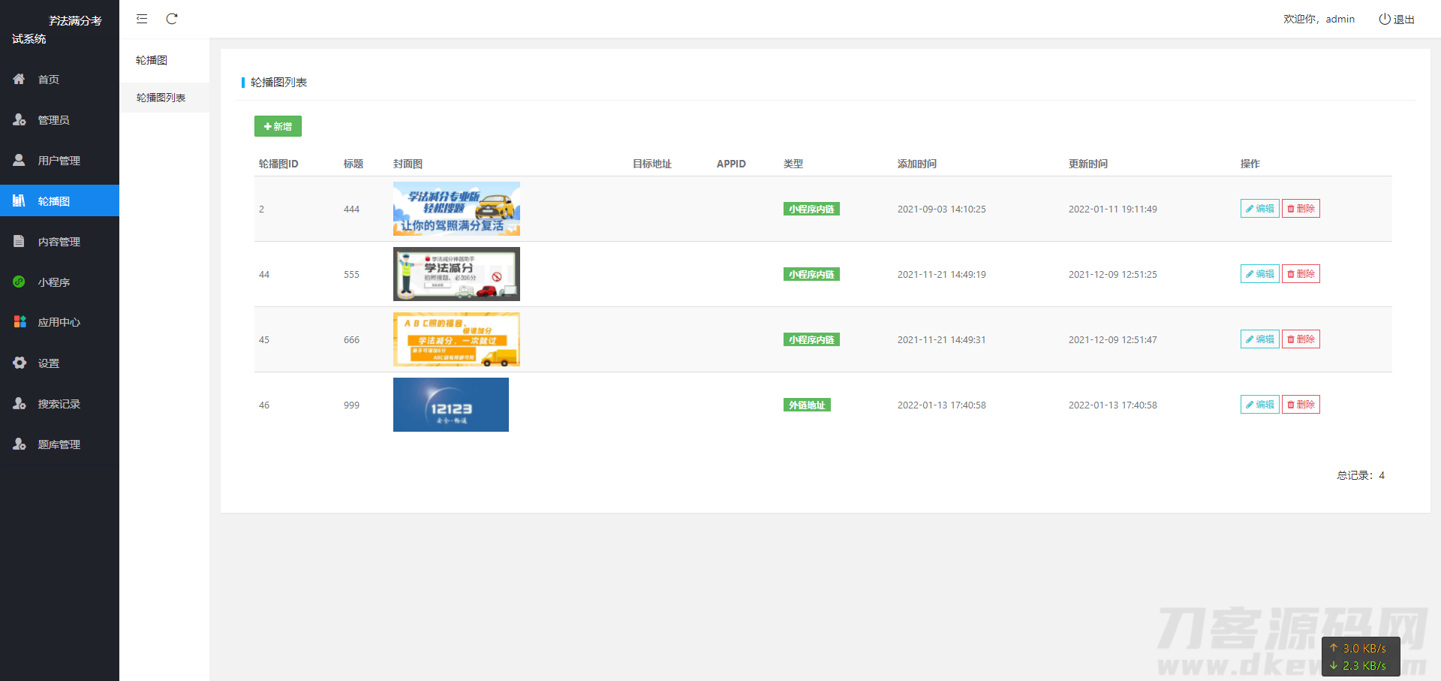This screenshot has height=681, width=1441.
Task: Edit the carousel row titled 666
Action: (1259, 339)
